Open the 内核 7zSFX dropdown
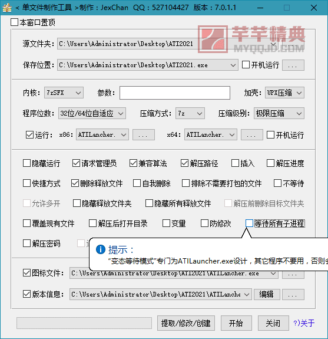Viewport: 328px width, 339px height. (x=64, y=93)
